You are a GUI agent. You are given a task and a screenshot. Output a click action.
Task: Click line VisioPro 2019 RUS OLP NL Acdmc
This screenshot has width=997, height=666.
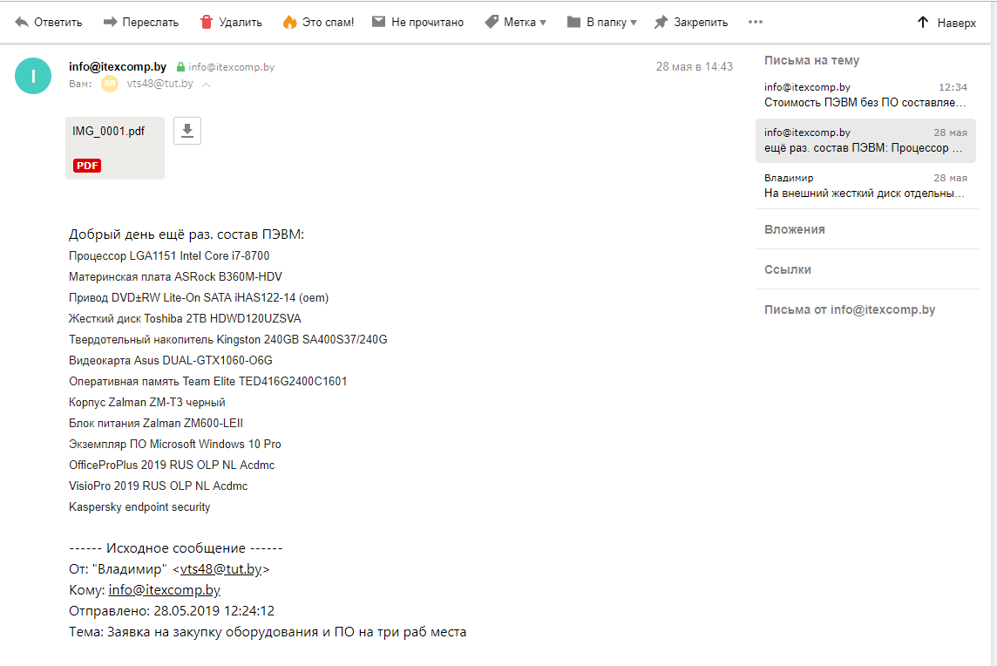pyautogui.click(x=159, y=486)
